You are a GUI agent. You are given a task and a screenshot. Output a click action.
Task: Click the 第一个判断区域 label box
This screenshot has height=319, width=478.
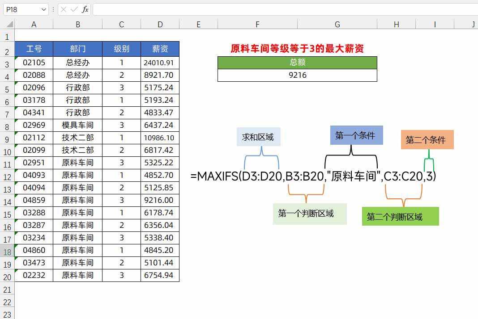click(x=309, y=214)
